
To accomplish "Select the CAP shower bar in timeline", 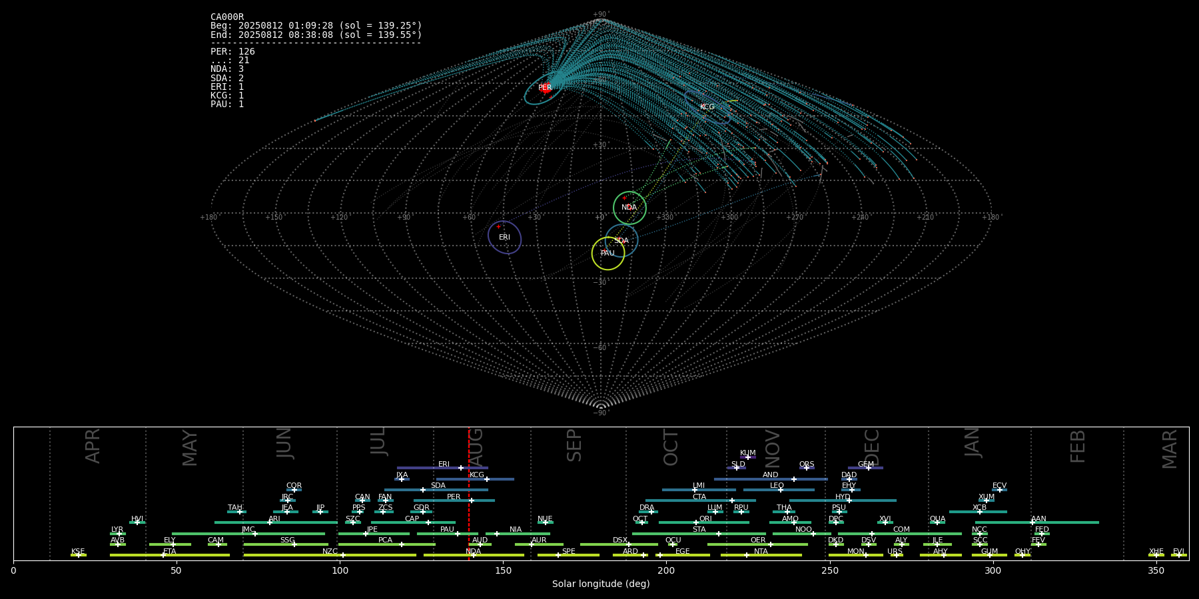I will tap(413, 522).
